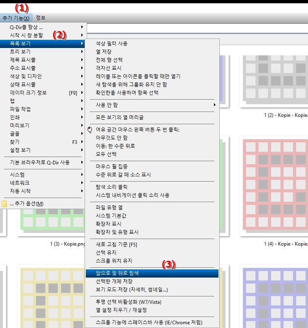Toggle 스크롤 위치 유지 option
The image size is (308, 328).
pyautogui.click(x=152, y=261)
